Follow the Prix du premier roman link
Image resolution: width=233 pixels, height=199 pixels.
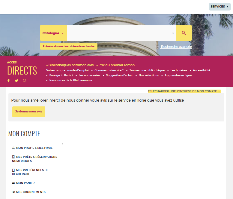[x=116, y=65]
